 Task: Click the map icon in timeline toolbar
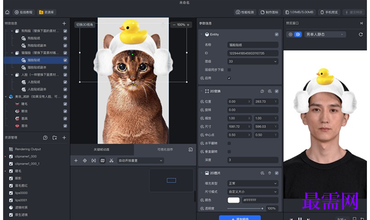[103, 161]
